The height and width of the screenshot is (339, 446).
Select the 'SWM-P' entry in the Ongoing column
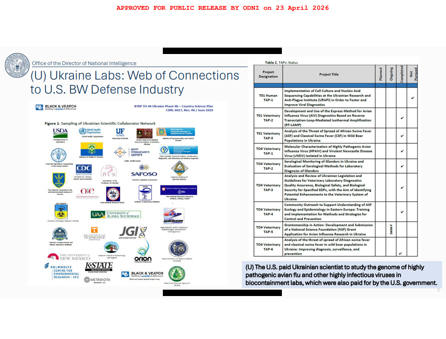click(391, 229)
